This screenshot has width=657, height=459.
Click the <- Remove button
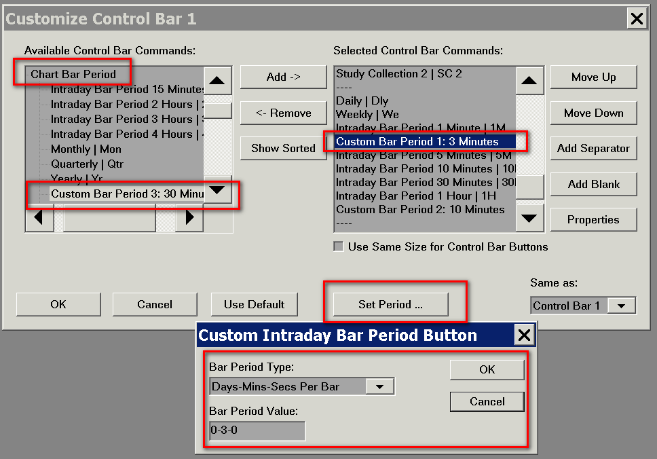tap(283, 113)
